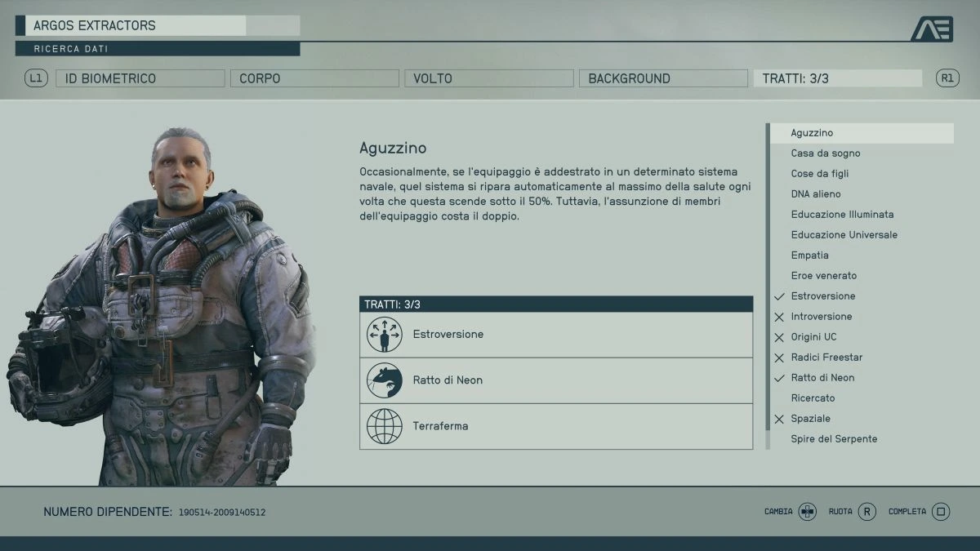Open the Volto tab
This screenshot has width=980, height=551.
(x=488, y=78)
